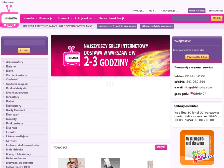Open the Czołówki category

(x=12, y=80)
